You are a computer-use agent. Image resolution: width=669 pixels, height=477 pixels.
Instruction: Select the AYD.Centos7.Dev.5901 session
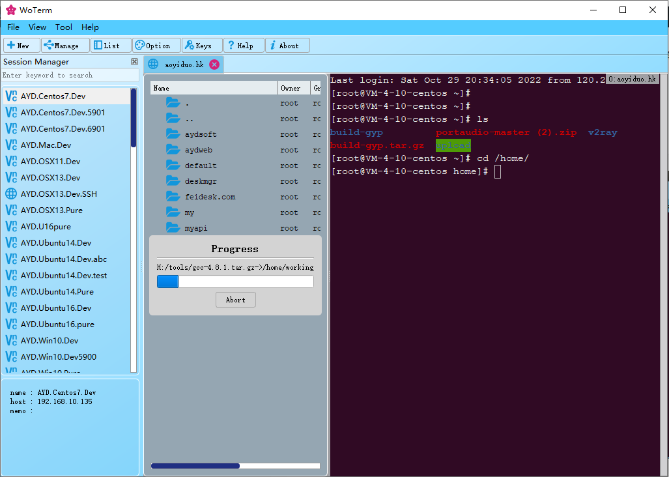[x=66, y=112]
